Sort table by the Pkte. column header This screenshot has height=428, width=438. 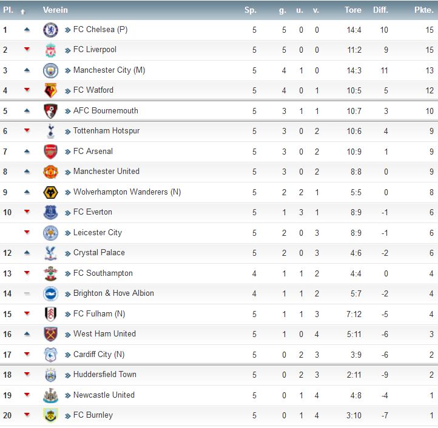(423, 10)
